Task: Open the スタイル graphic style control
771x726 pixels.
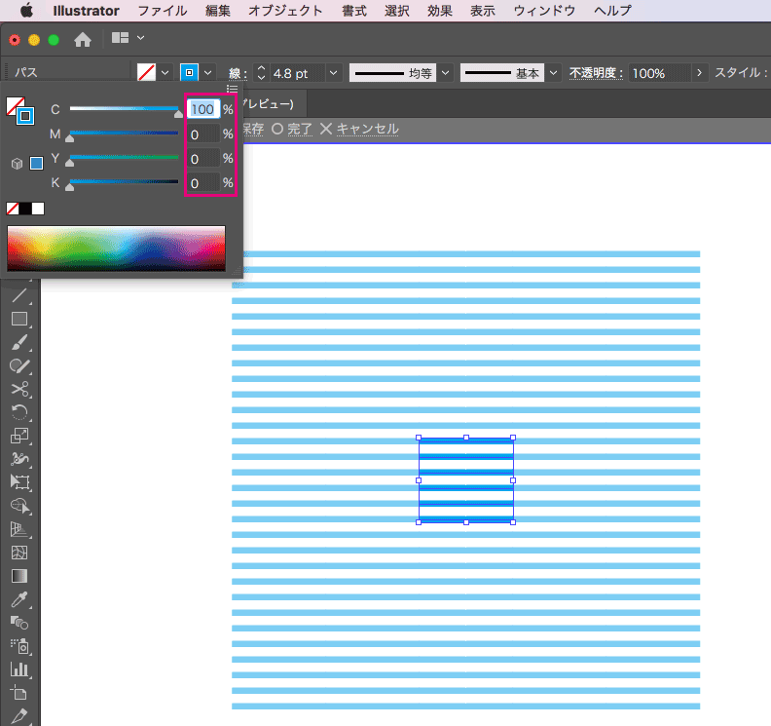Action: click(x=740, y=73)
